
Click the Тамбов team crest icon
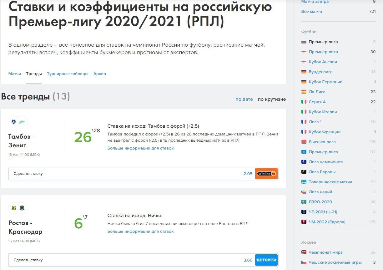(x=13, y=122)
